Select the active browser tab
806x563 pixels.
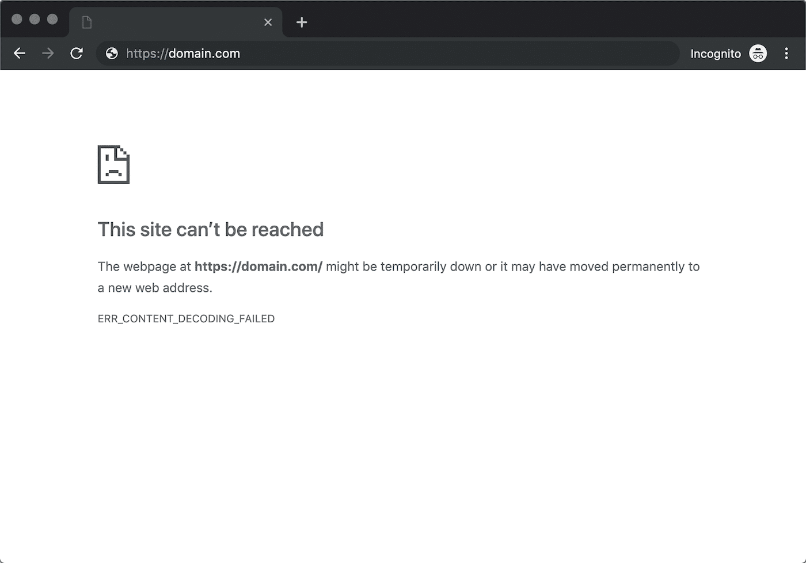tap(173, 22)
